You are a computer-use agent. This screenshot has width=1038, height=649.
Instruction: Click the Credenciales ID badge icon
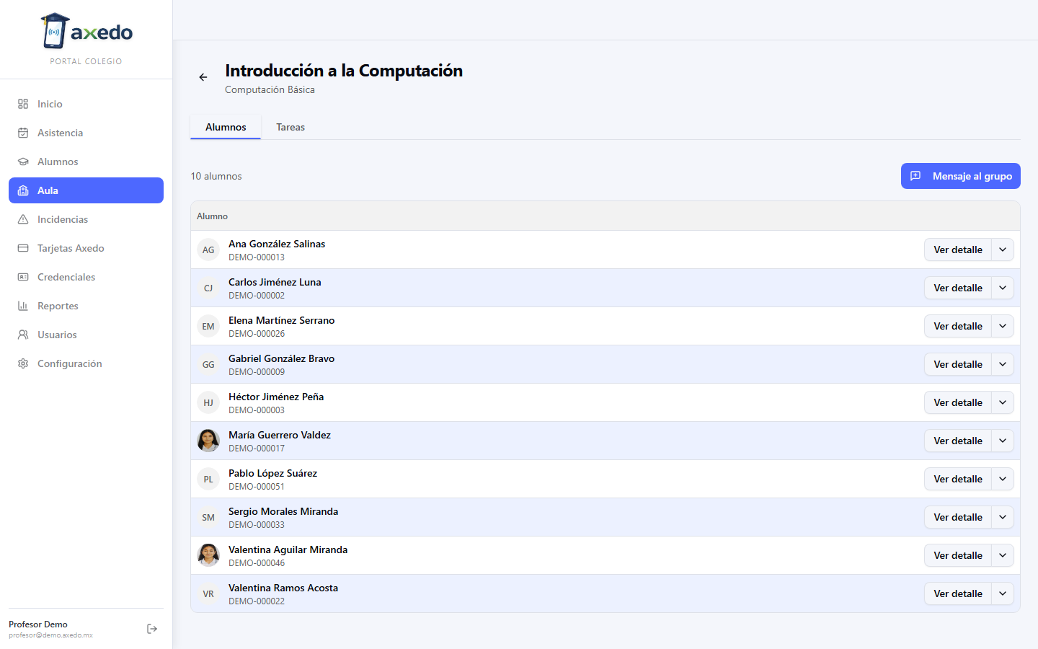point(23,277)
